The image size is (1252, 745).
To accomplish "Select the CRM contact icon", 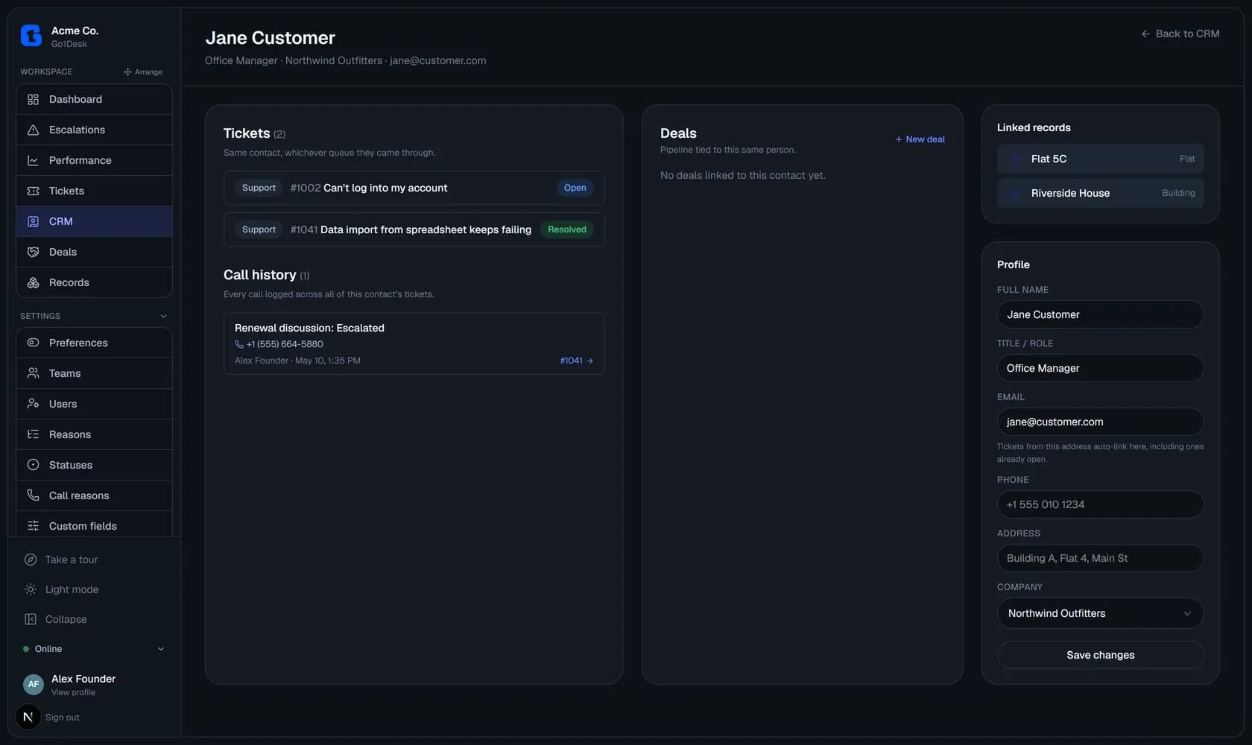I will (x=33, y=221).
